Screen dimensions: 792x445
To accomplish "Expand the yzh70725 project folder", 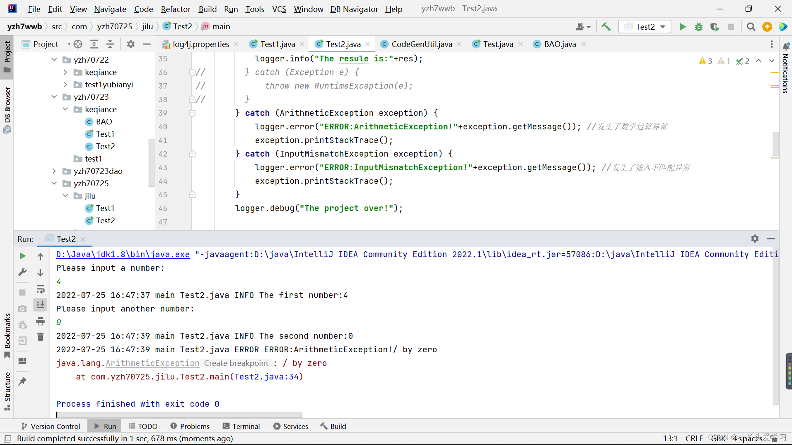I will pyautogui.click(x=55, y=183).
